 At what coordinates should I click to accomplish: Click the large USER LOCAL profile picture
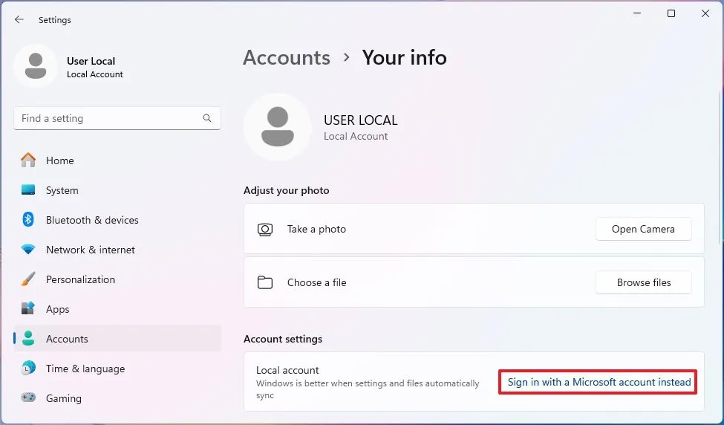click(278, 127)
